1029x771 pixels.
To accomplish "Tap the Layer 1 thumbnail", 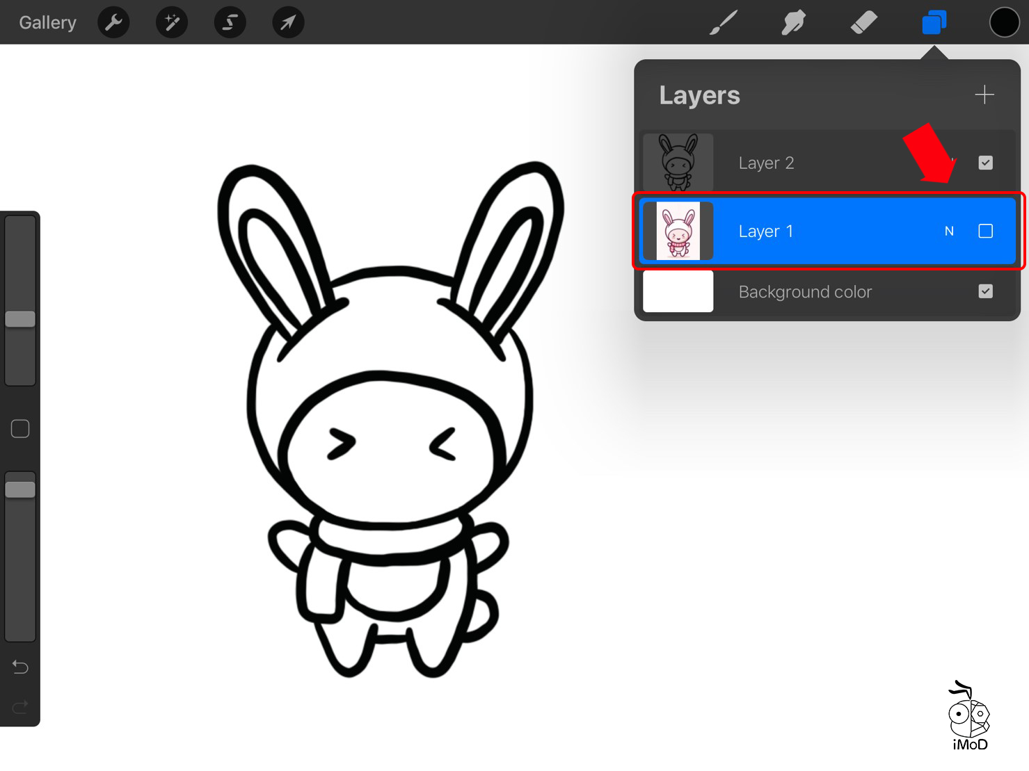I will pyautogui.click(x=678, y=231).
